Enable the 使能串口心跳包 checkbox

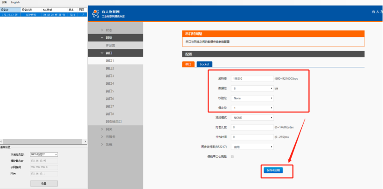(x=232, y=157)
